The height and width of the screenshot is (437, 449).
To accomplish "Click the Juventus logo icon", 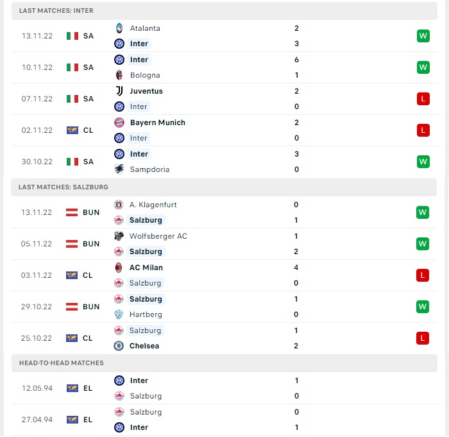I will 119,91.
